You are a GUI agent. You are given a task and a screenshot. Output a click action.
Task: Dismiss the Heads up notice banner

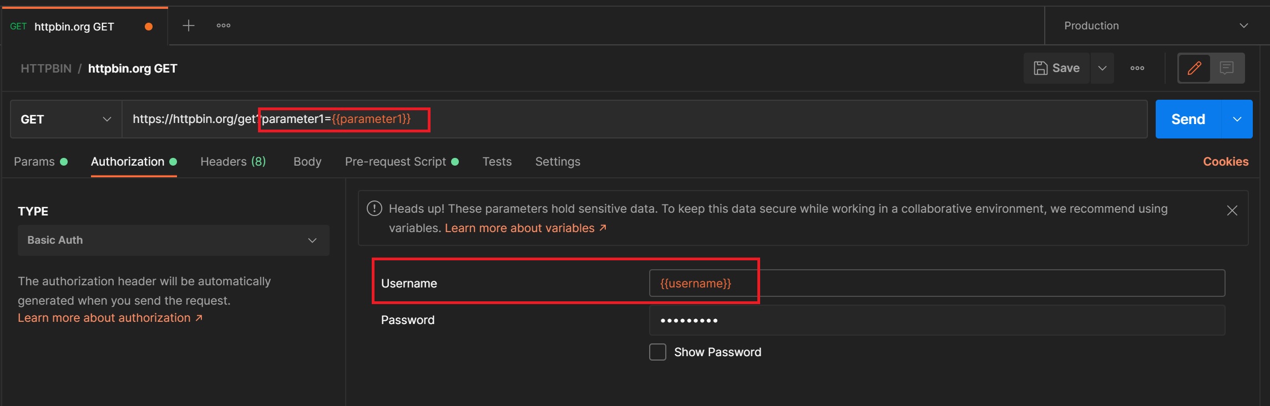(1232, 210)
